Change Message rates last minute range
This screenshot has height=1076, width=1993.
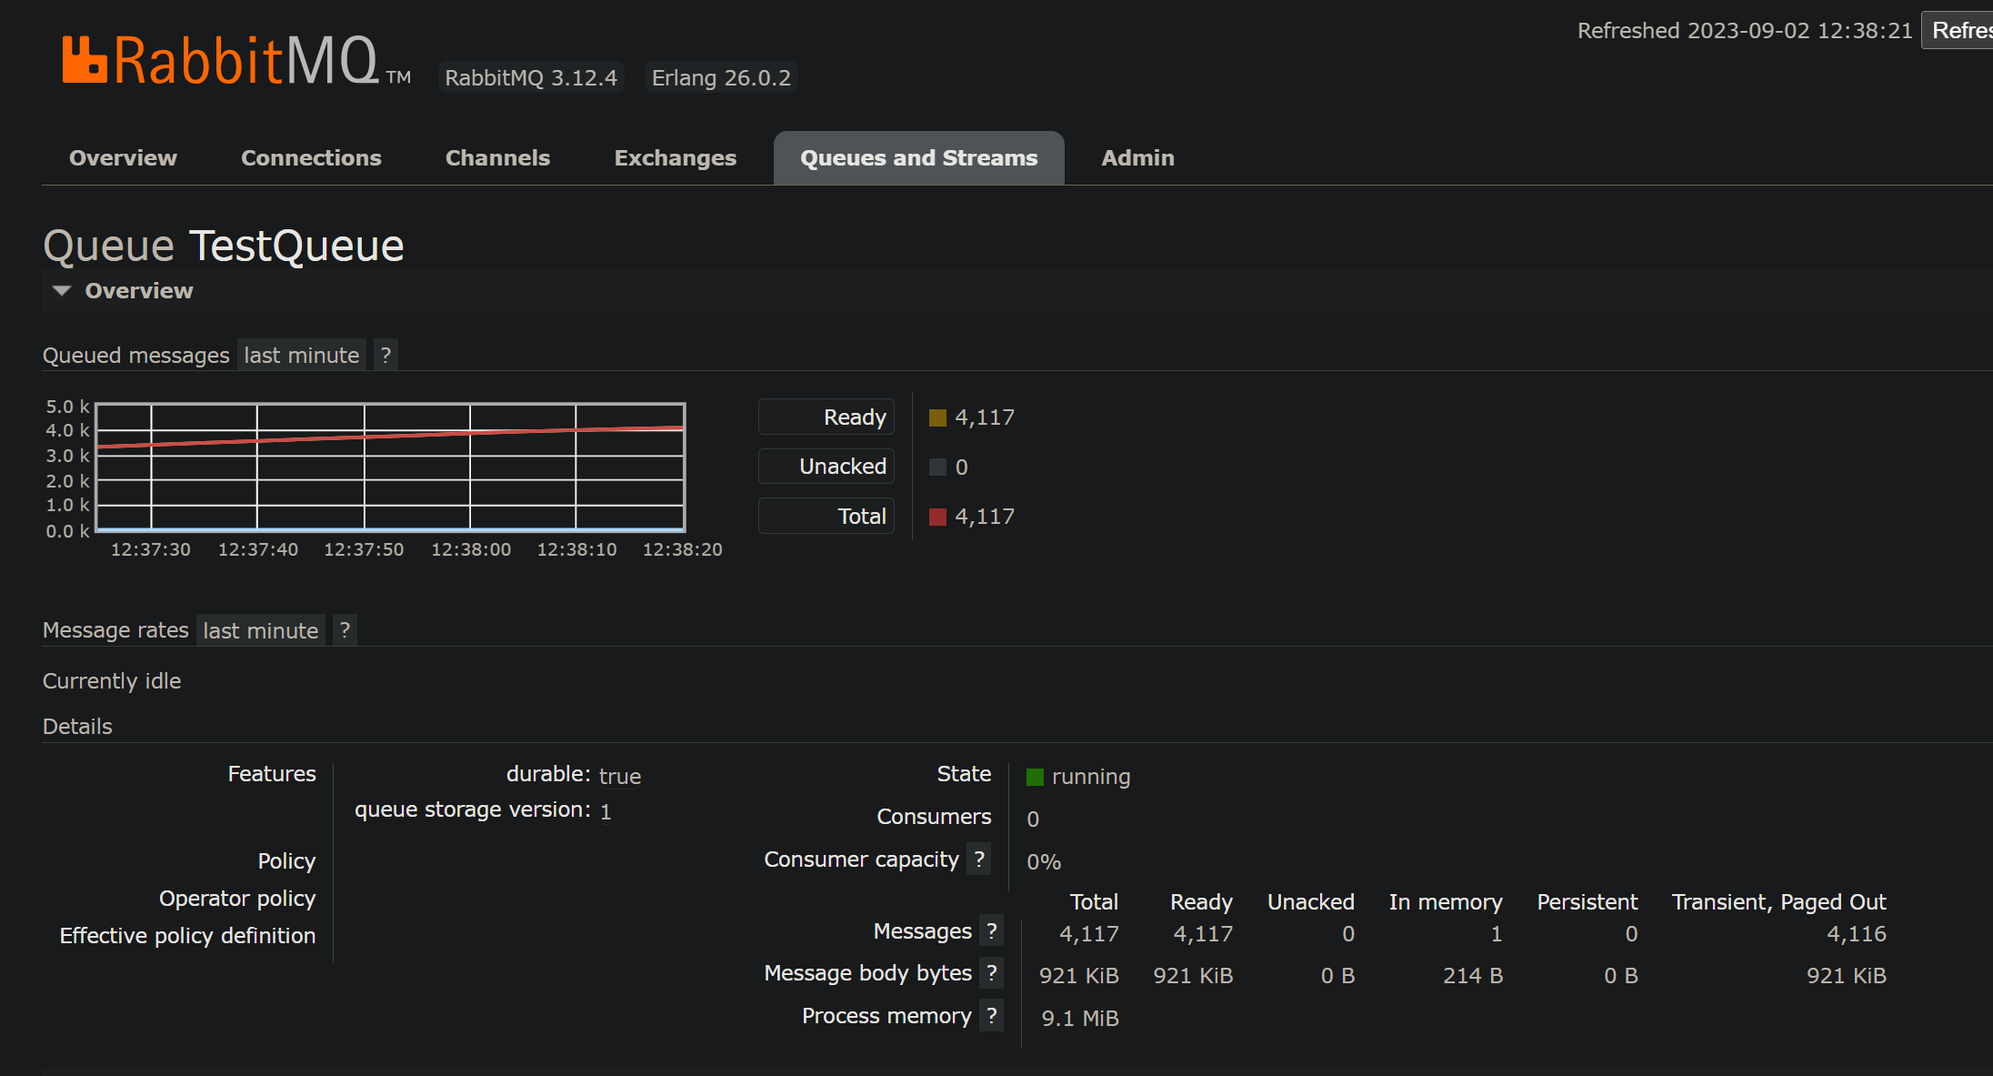260,630
